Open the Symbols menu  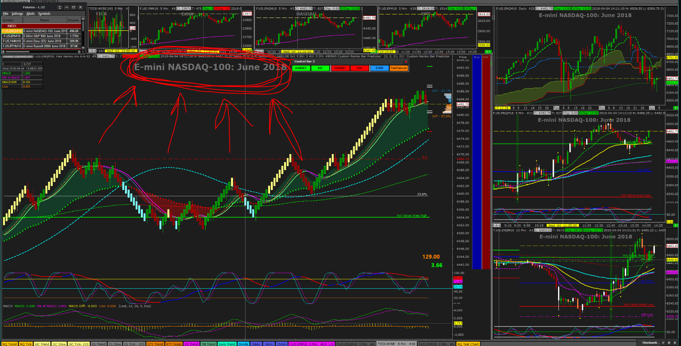[44, 14]
